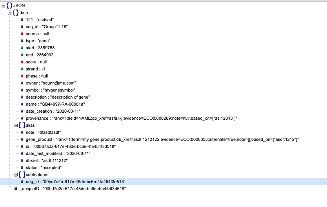Click the blue square beside owner
The width and height of the screenshot is (327, 207).
(x=22, y=83)
